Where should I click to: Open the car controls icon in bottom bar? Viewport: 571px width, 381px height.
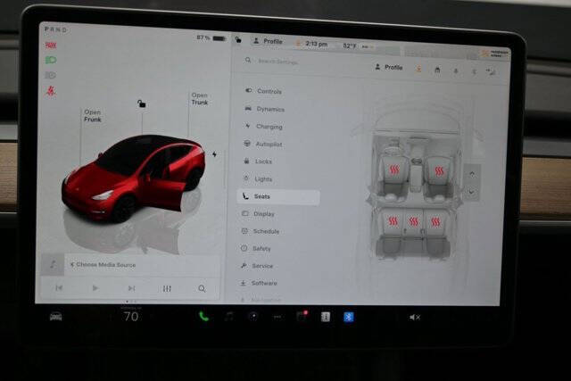(x=55, y=317)
